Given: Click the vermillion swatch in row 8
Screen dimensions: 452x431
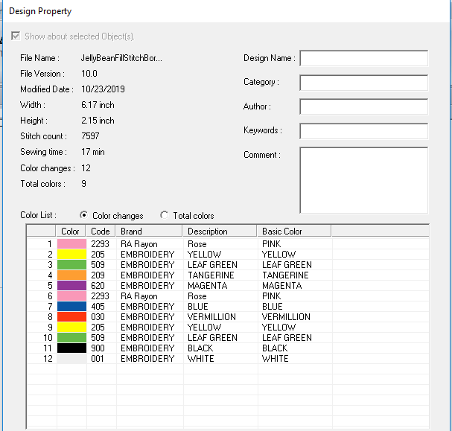Looking at the screenshot, I should coord(71,317).
